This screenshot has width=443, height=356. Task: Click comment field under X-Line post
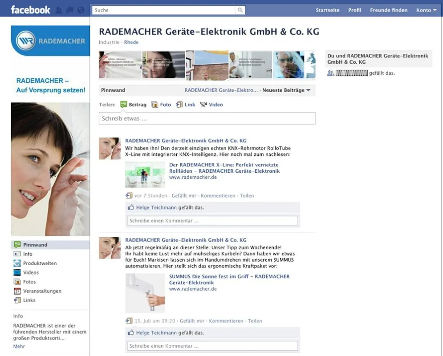[x=212, y=220]
